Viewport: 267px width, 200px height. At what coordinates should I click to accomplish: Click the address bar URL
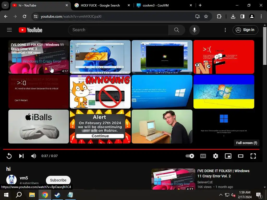[71, 16]
